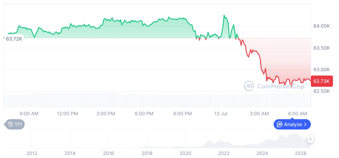Expand the chevron on the Analyze button
The height and width of the screenshot is (158, 339).
[305, 125]
